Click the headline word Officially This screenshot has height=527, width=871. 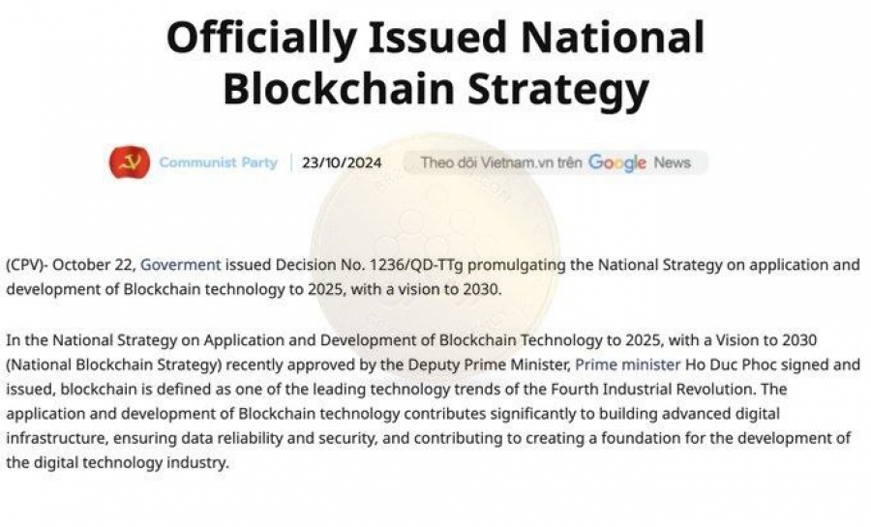click(x=261, y=37)
